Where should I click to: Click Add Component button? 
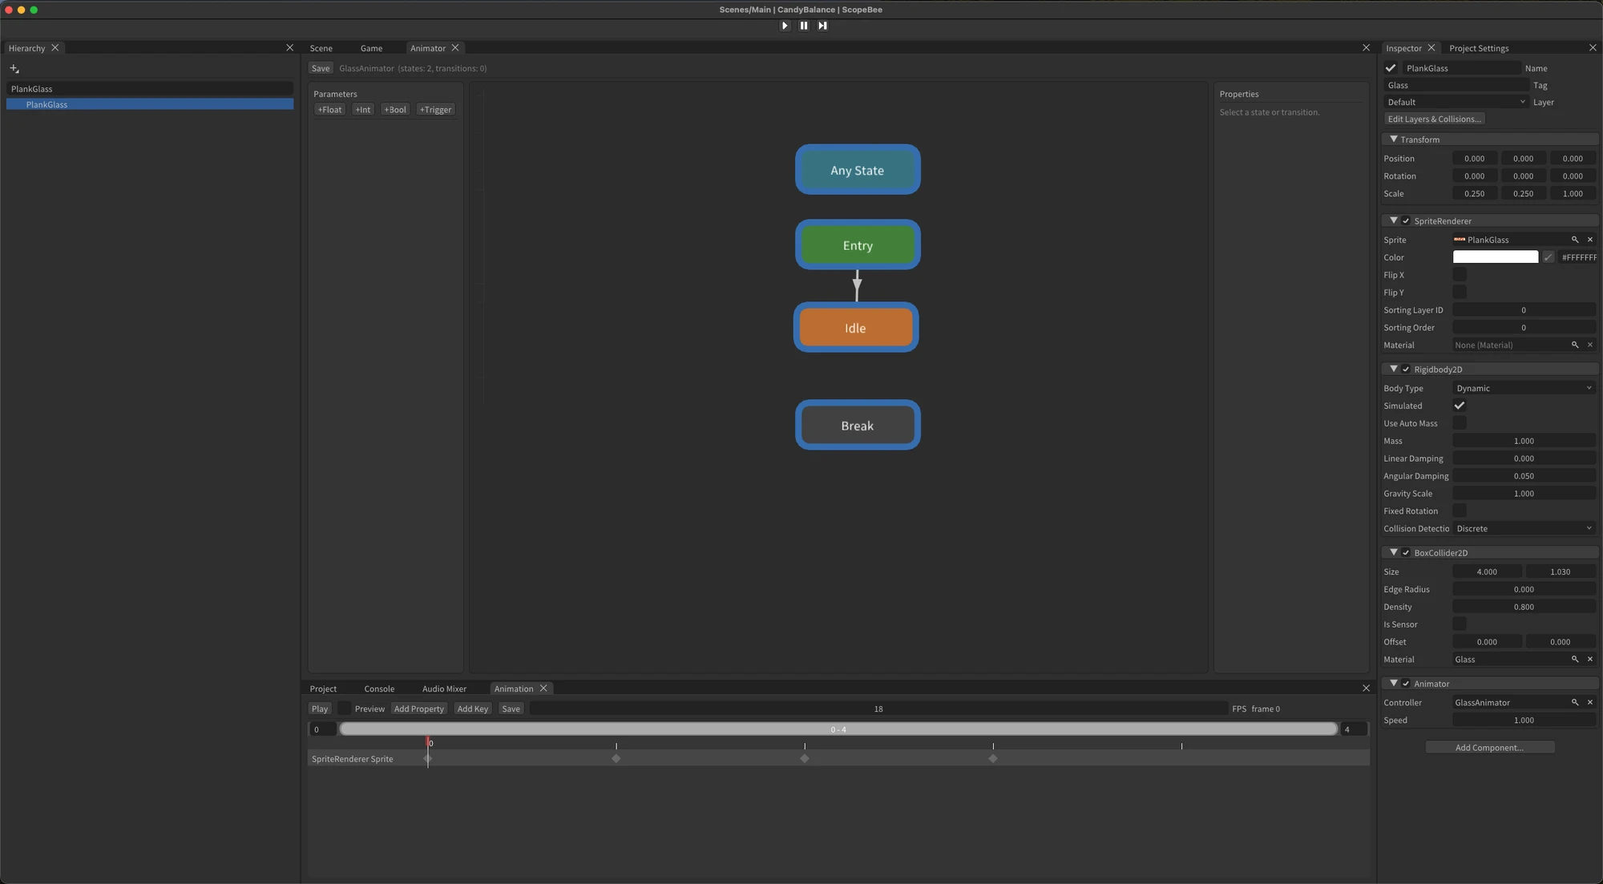(x=1489, y=748)
